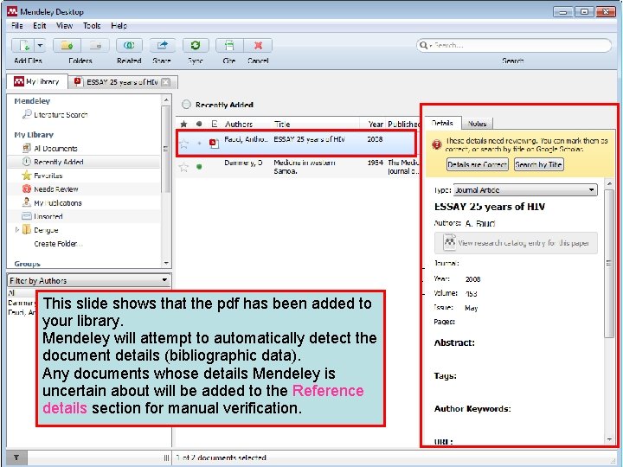623x467 pixels.
Task: Sort by read status dot column header
Action: tap(199, 124)
